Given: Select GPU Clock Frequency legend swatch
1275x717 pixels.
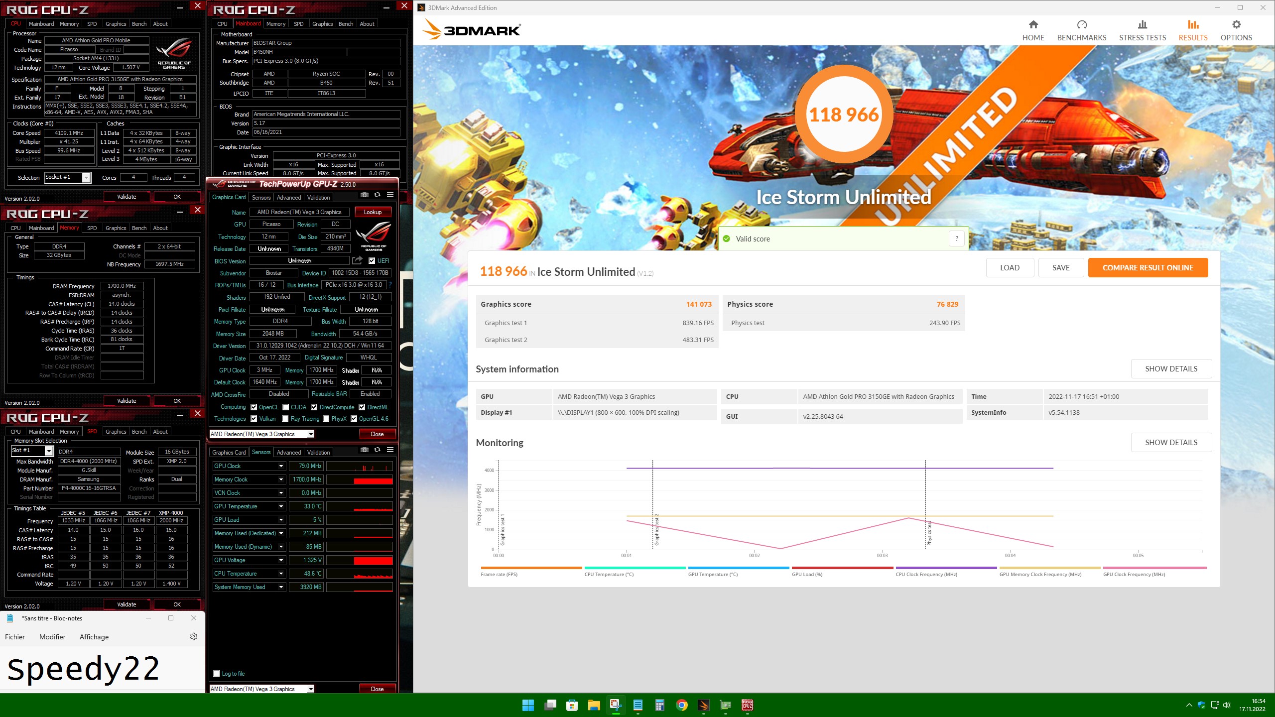Looking at the screenshot, I should [1154, 568].
